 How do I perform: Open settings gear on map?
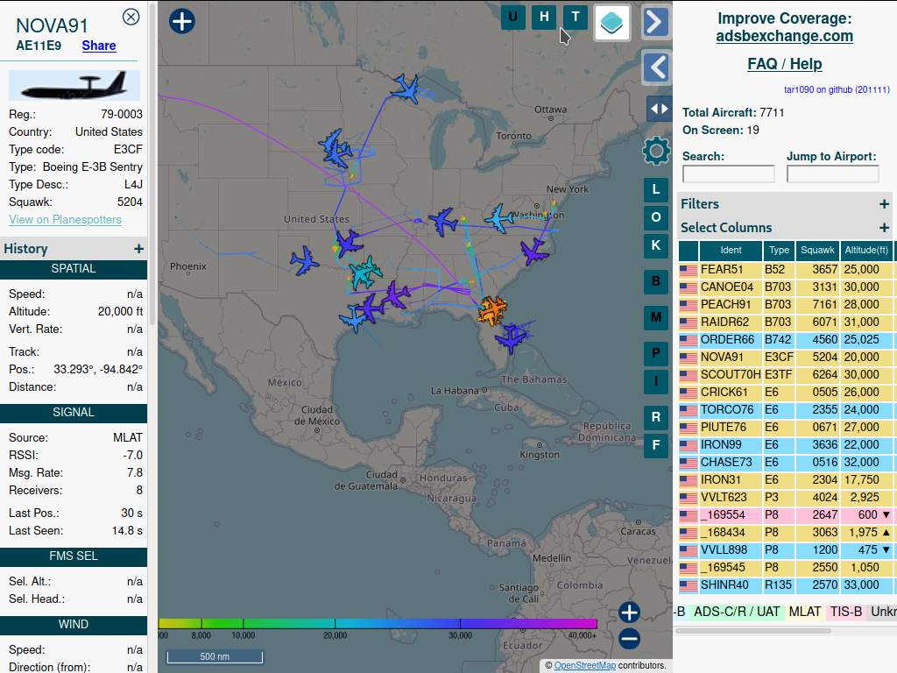click(656, 151)
